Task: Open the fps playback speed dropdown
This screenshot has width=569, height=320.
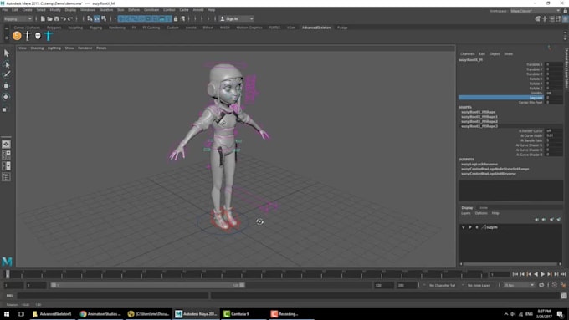Action: (x=519, y=286)
